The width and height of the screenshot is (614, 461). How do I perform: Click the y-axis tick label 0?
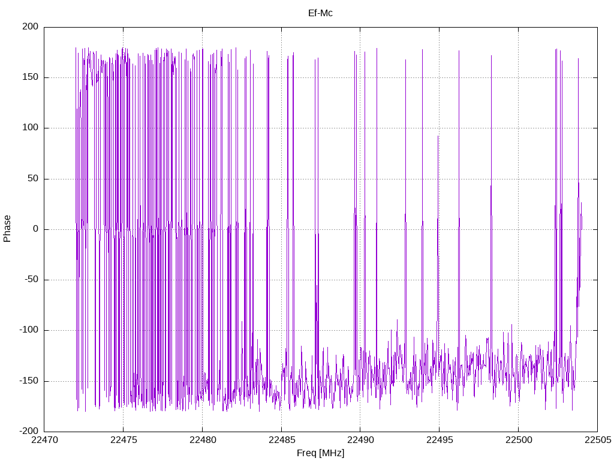36,229
